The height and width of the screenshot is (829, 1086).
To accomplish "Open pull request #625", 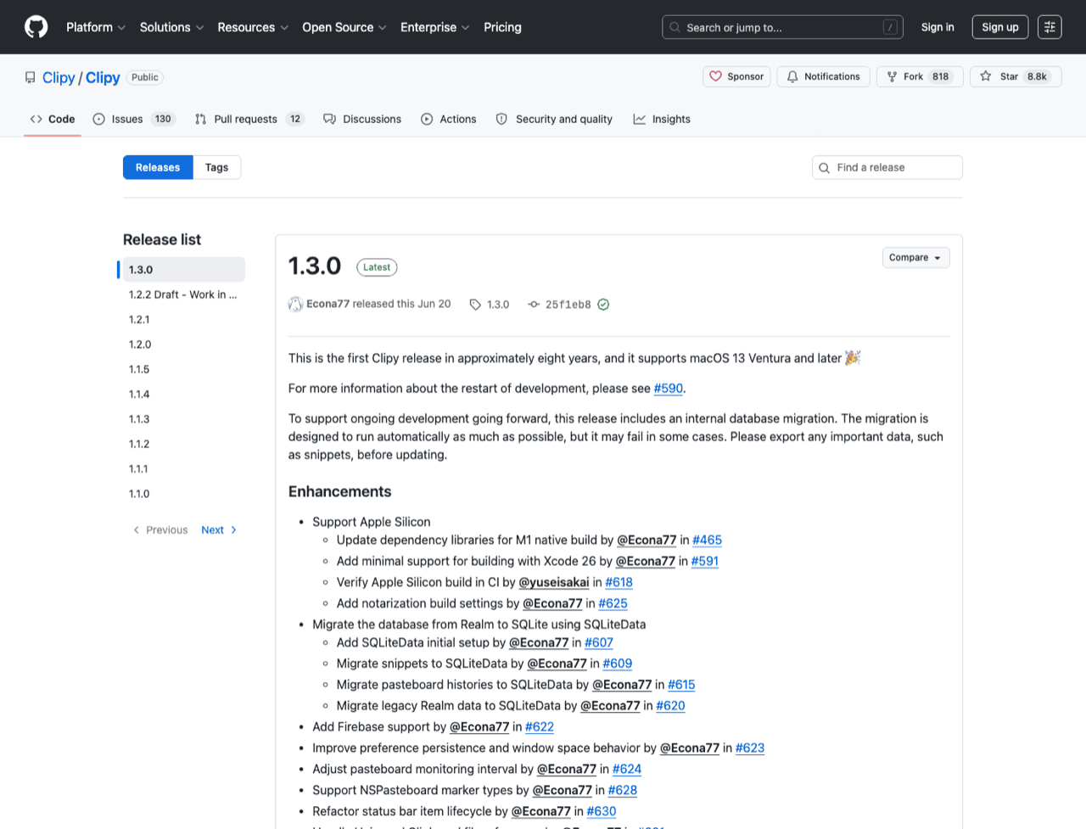I will click(x=613, y=604).
